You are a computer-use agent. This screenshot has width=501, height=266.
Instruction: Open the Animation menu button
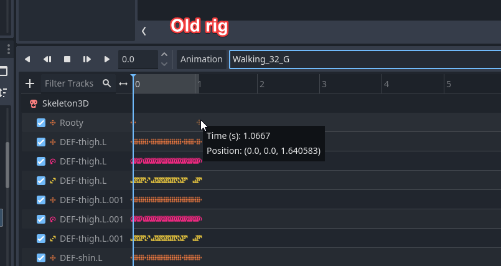coord(201,59)
